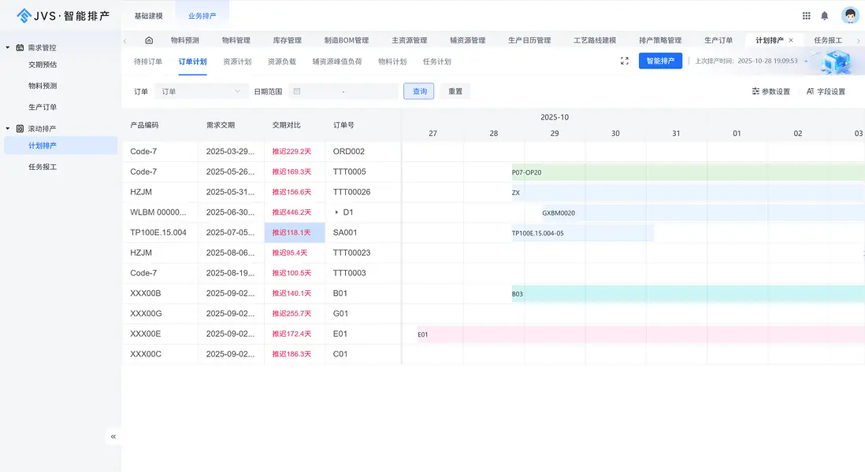Image resolution: width=865 pixels, height=472 pixels.
Task: Click the home icon in tab bar
Action: (x=149, y=40)
